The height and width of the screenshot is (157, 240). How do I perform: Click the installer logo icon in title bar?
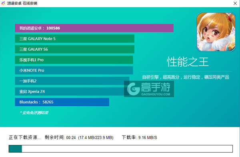[3, 3]
